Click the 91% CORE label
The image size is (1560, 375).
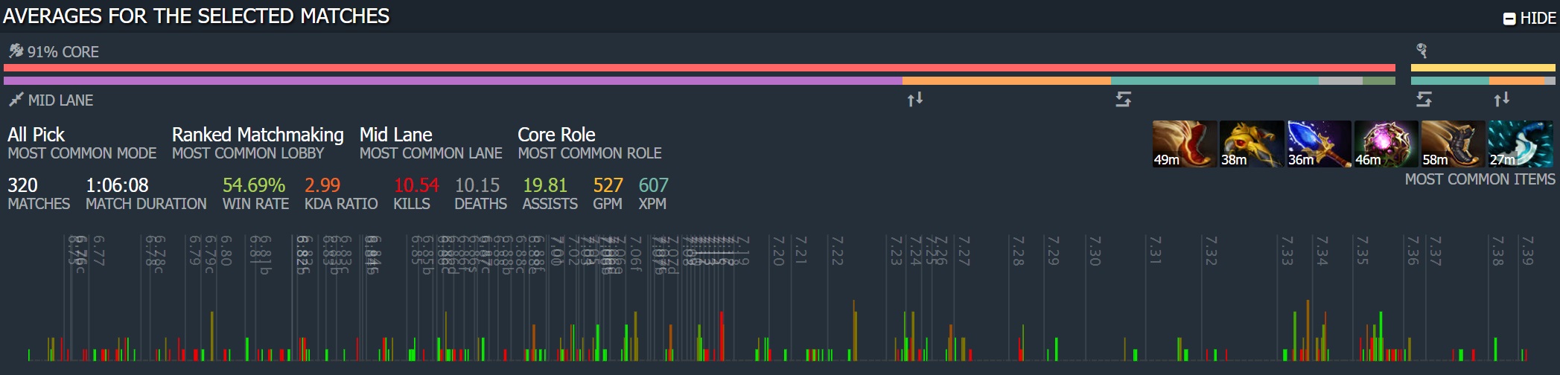click(x=63, y=51)
